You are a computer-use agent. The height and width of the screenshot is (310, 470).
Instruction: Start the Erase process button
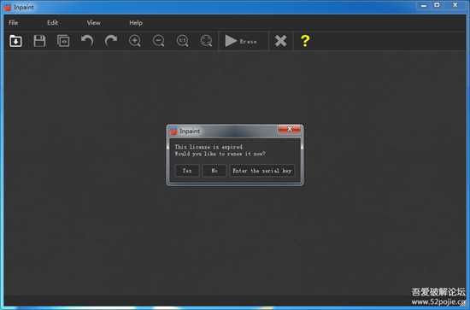243,41
